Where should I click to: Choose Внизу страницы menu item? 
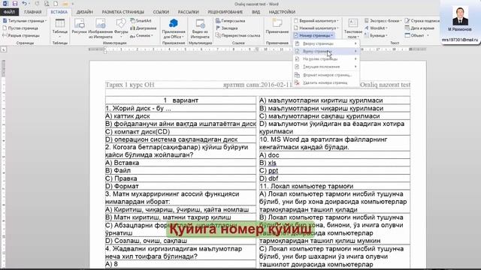(326, 51)
